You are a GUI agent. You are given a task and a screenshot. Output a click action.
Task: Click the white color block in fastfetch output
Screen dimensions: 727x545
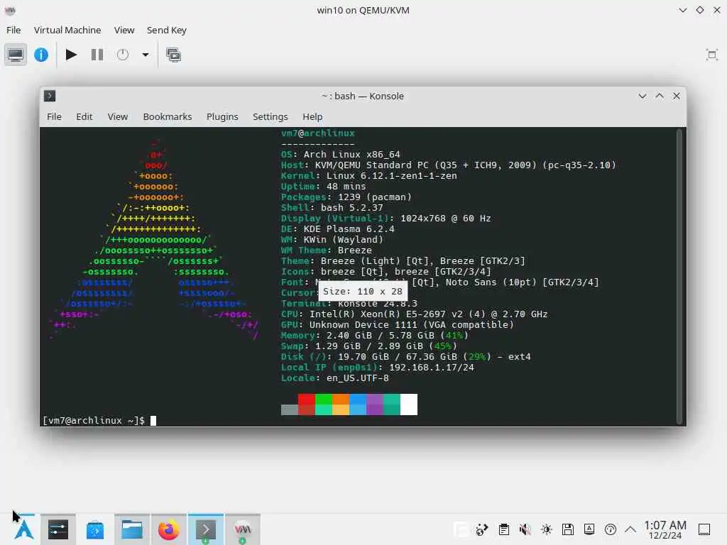click(409, 404)
